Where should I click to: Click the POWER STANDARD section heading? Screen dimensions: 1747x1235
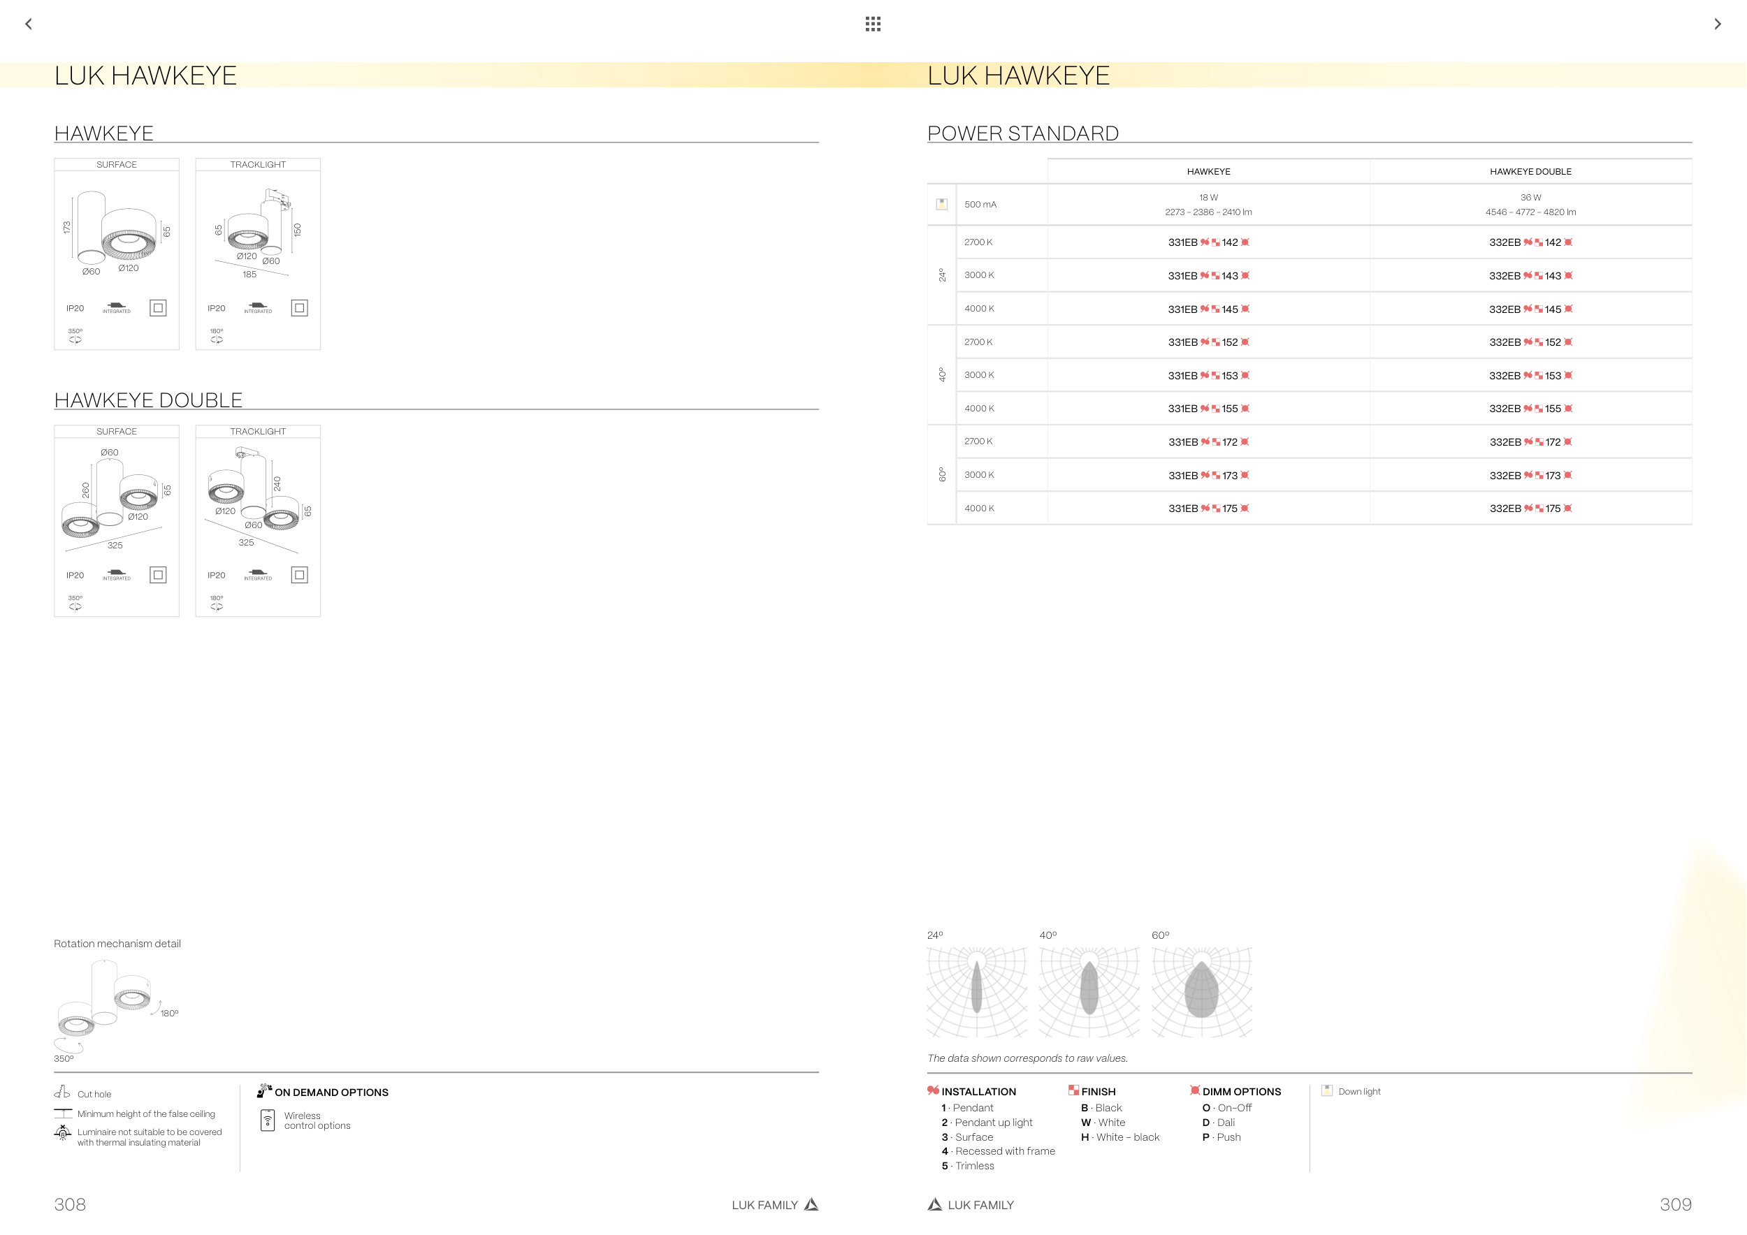[x=1022, y=133]
